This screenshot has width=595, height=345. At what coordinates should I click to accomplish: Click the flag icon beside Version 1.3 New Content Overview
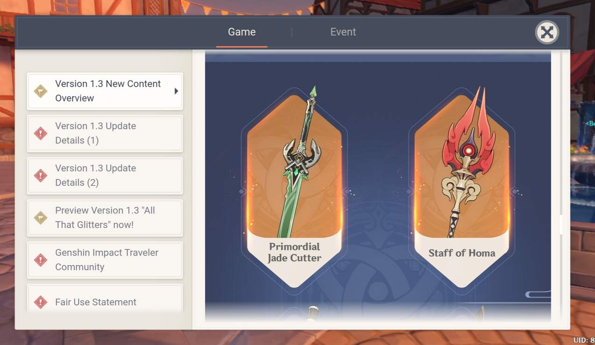pyautogui.click(x=41, y=91)
